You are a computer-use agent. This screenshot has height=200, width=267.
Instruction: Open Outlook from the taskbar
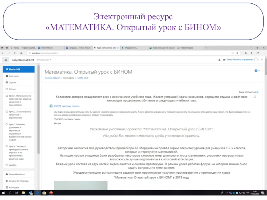(x=31, y=193)
